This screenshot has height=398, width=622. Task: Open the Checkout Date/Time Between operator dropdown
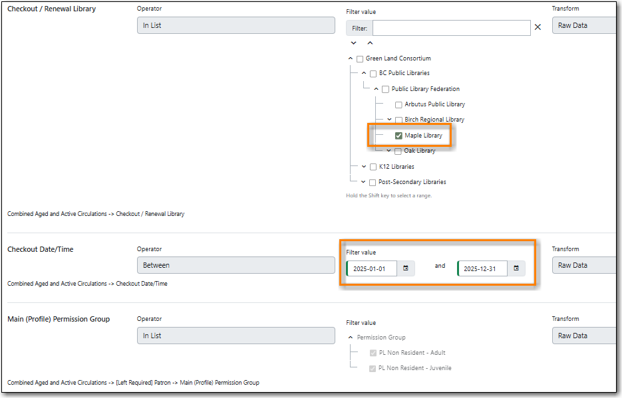coord(235,265)
